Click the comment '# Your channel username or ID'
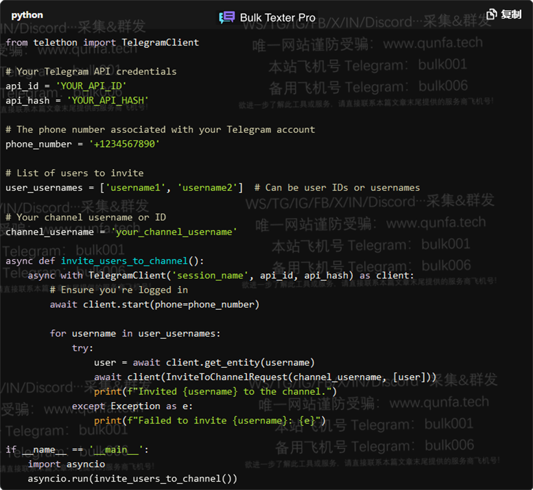 [x=86, y=217]
